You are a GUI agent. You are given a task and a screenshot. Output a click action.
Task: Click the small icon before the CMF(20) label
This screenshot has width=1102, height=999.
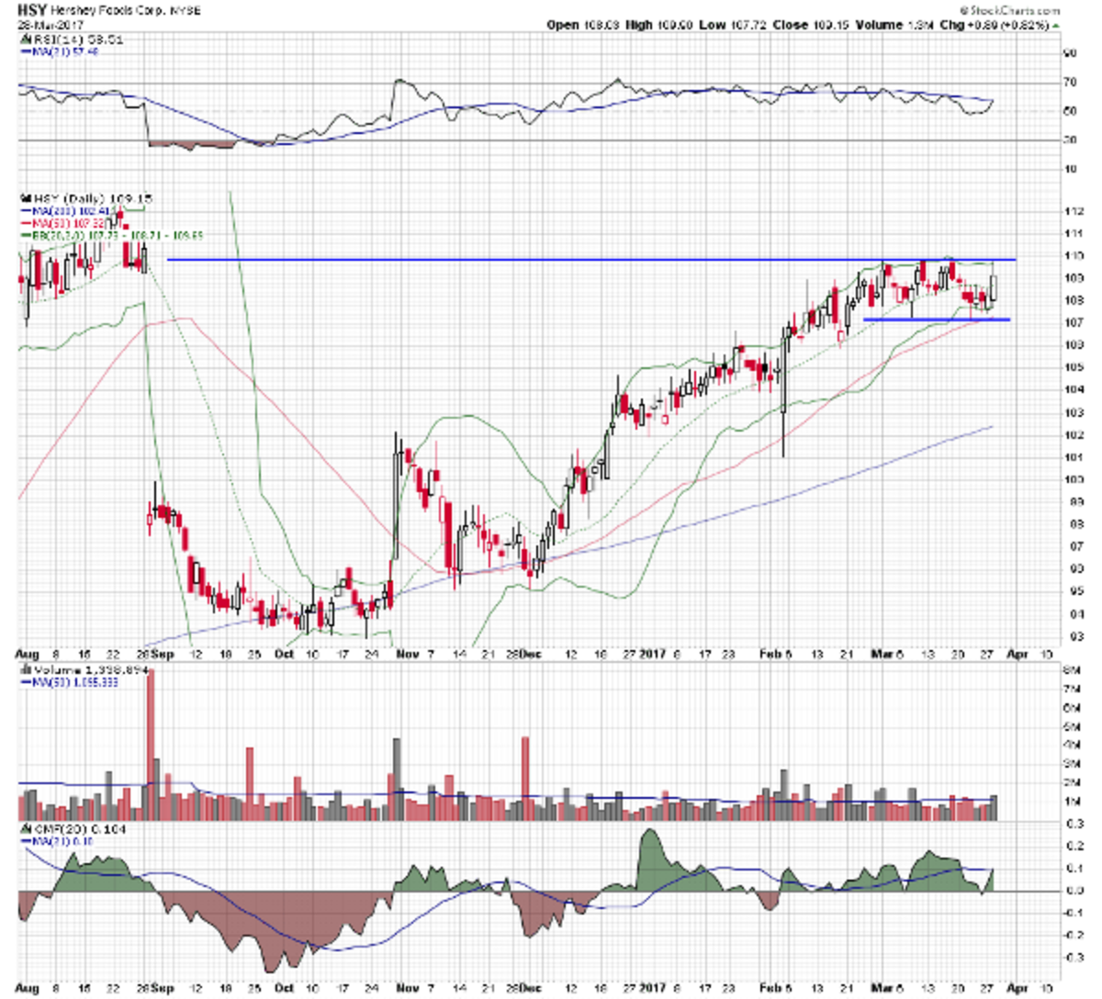click(x=26, y=828)
